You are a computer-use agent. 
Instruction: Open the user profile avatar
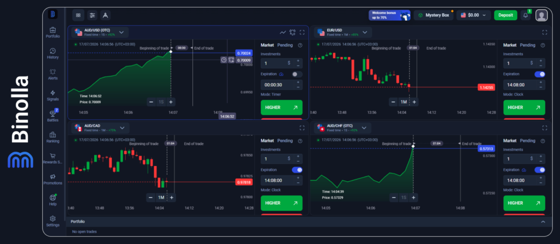point(541,15)
